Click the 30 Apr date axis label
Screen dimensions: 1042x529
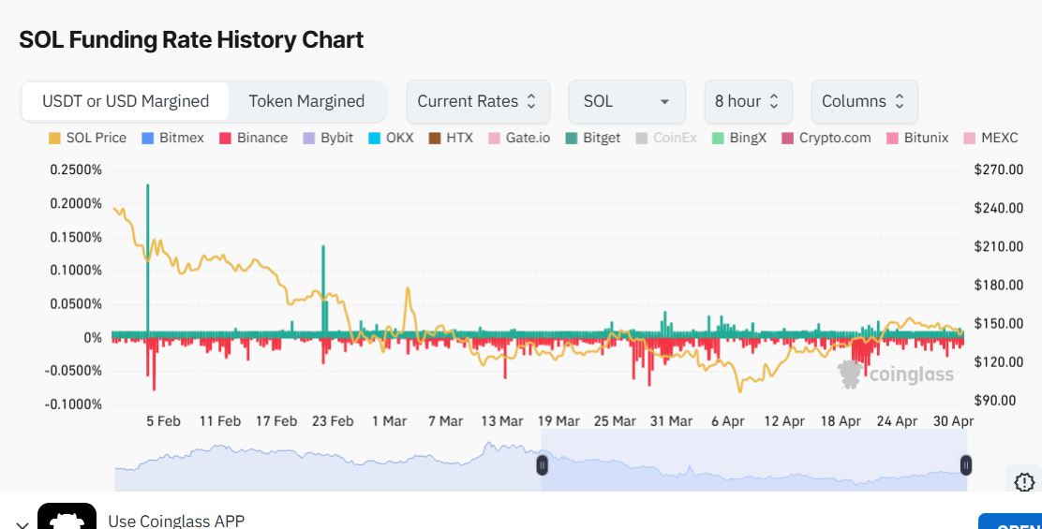[954, 420]
